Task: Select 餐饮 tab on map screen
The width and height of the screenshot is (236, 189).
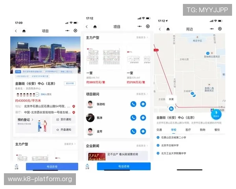Action: click(x=217, y=130)
